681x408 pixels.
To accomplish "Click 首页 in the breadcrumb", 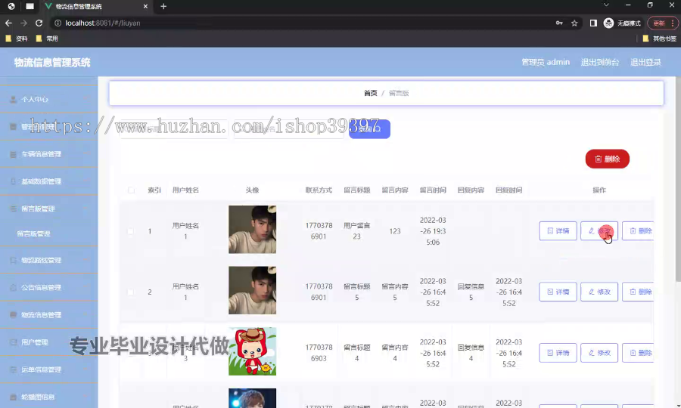I will [371, 93].
